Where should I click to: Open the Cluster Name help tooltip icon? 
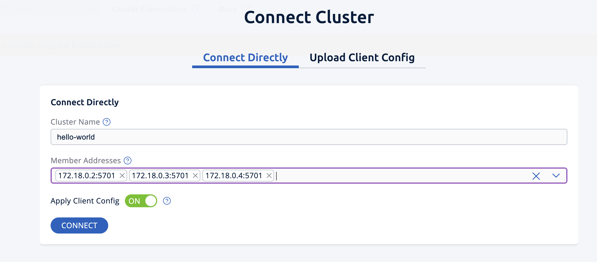107,122
